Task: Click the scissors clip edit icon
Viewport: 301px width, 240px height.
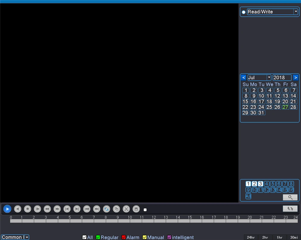Action: 126,209
